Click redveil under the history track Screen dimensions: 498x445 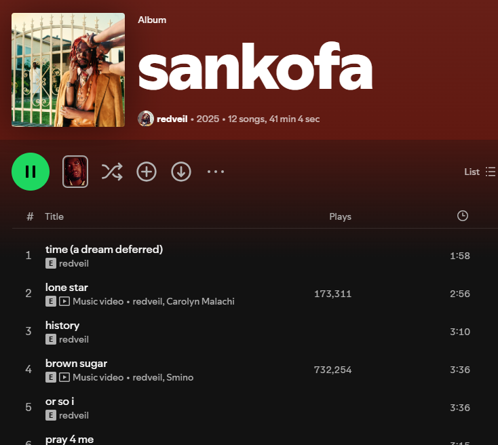coord(74,340)
